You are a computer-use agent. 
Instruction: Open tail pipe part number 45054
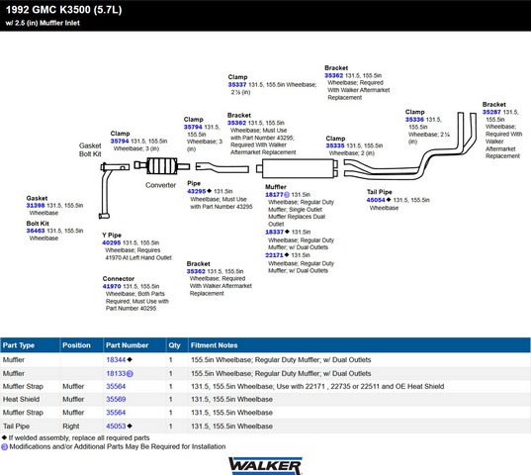(x=376, y=200)
